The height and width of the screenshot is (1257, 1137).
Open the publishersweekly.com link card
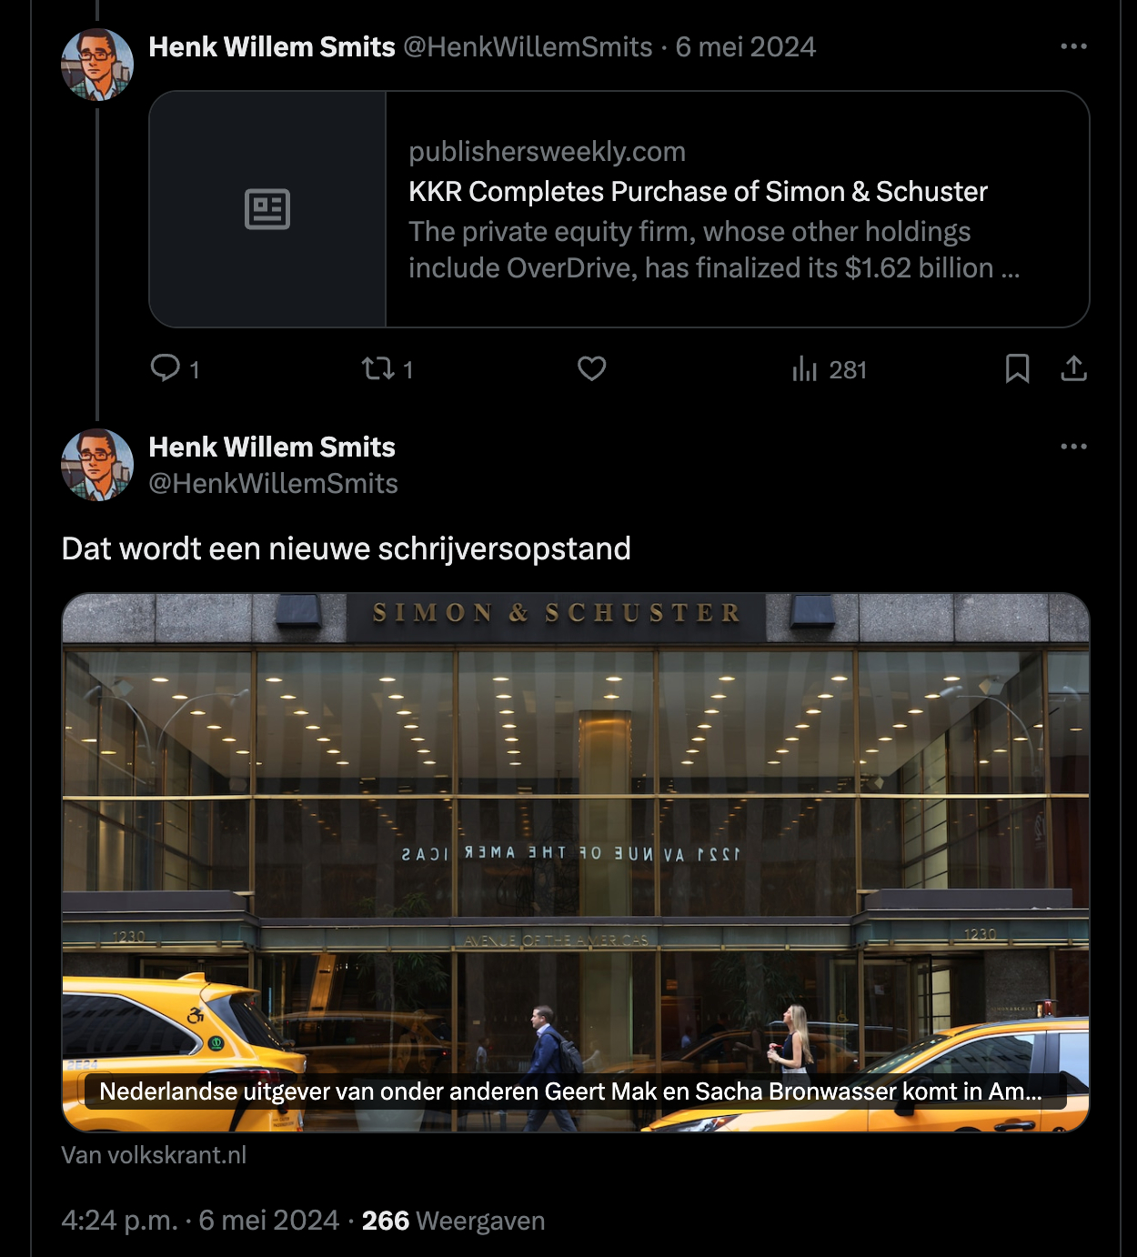pyautogui.click(x=619, y=209)
